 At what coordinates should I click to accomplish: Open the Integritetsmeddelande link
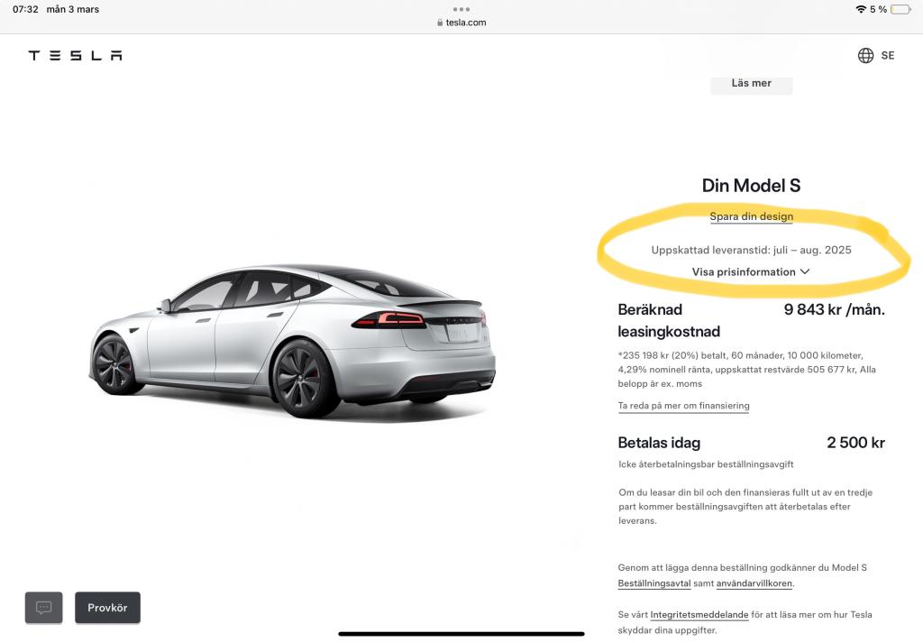tap(699, 614)
